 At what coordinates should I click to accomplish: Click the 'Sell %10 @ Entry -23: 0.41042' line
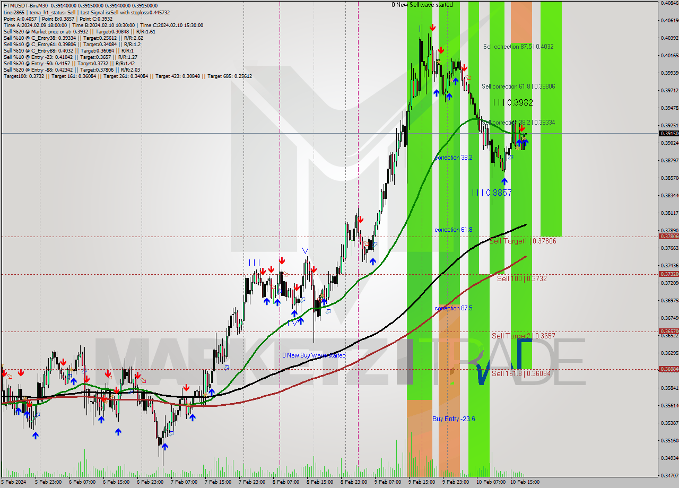point(71,57)
